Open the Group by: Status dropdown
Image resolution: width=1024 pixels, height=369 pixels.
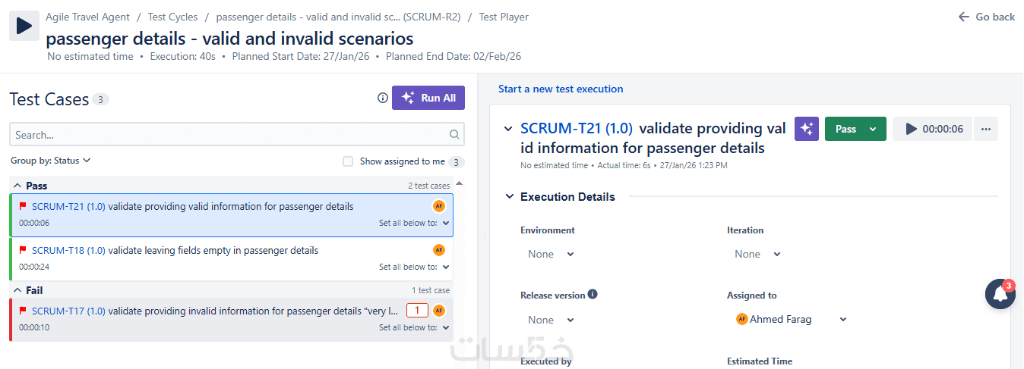51,161
